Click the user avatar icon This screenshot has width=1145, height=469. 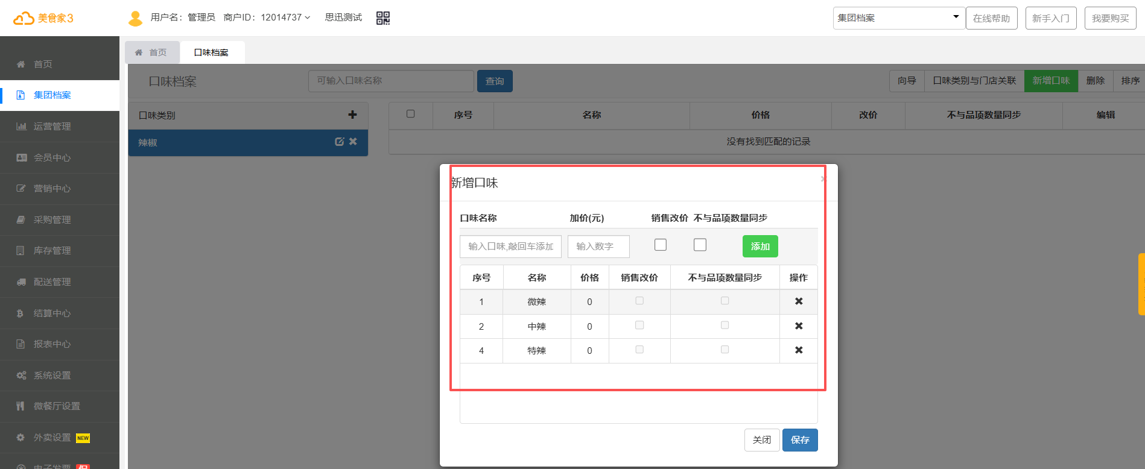point(135,18)
